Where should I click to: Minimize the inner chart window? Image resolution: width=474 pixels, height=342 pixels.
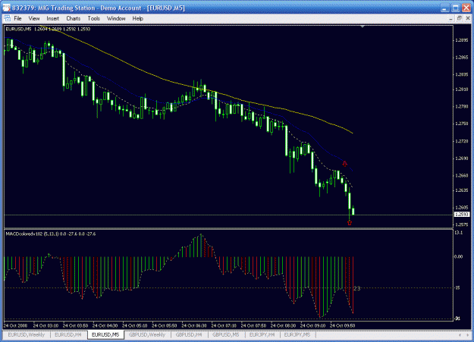(x=450, y=18)
